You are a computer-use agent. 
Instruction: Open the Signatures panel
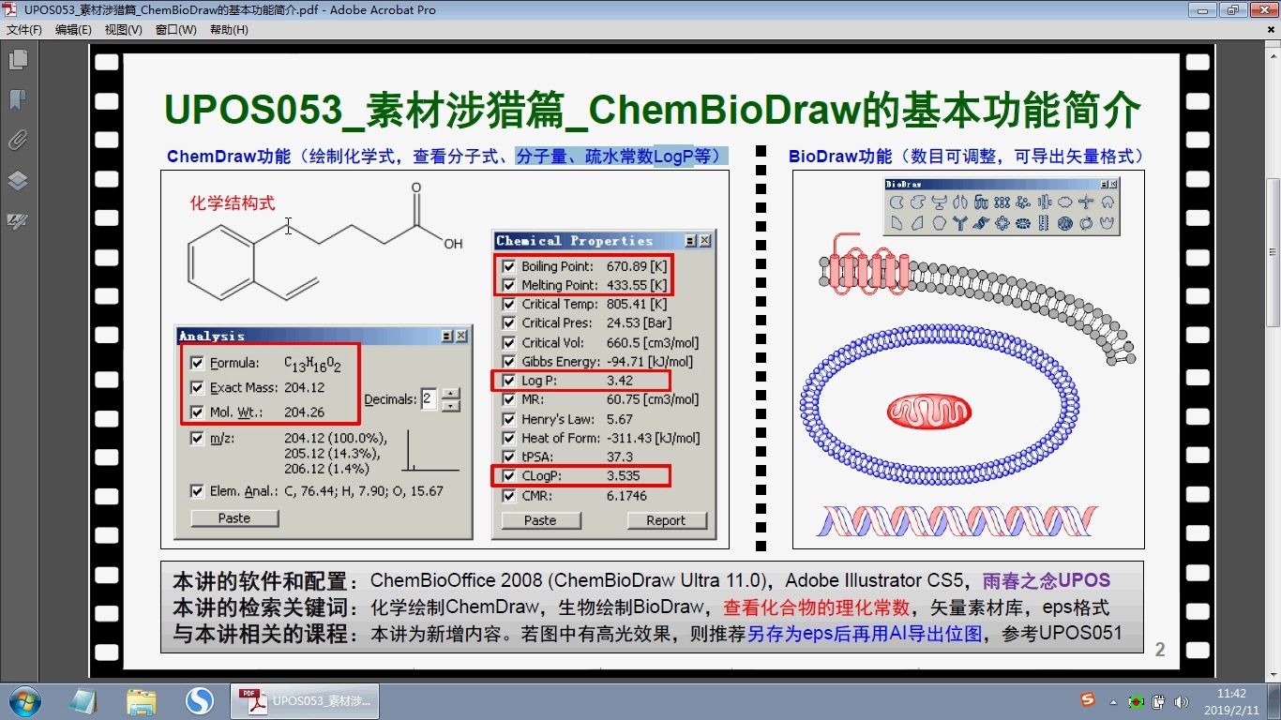pos(19,221)
